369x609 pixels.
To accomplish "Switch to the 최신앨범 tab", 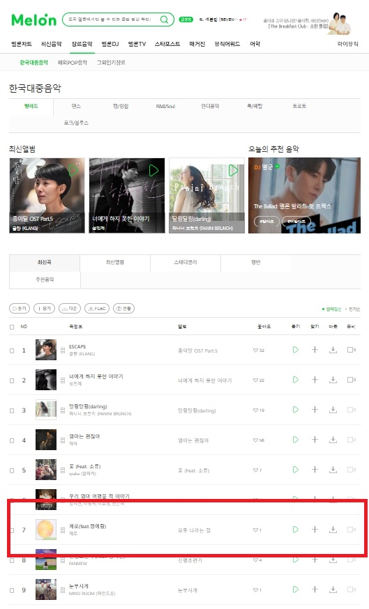I will 115,263.
